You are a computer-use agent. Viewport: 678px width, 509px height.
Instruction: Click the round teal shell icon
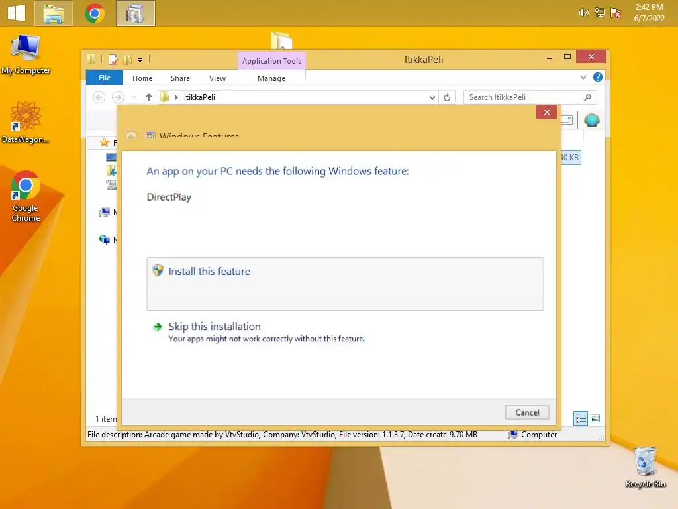[x=591, y=120]
